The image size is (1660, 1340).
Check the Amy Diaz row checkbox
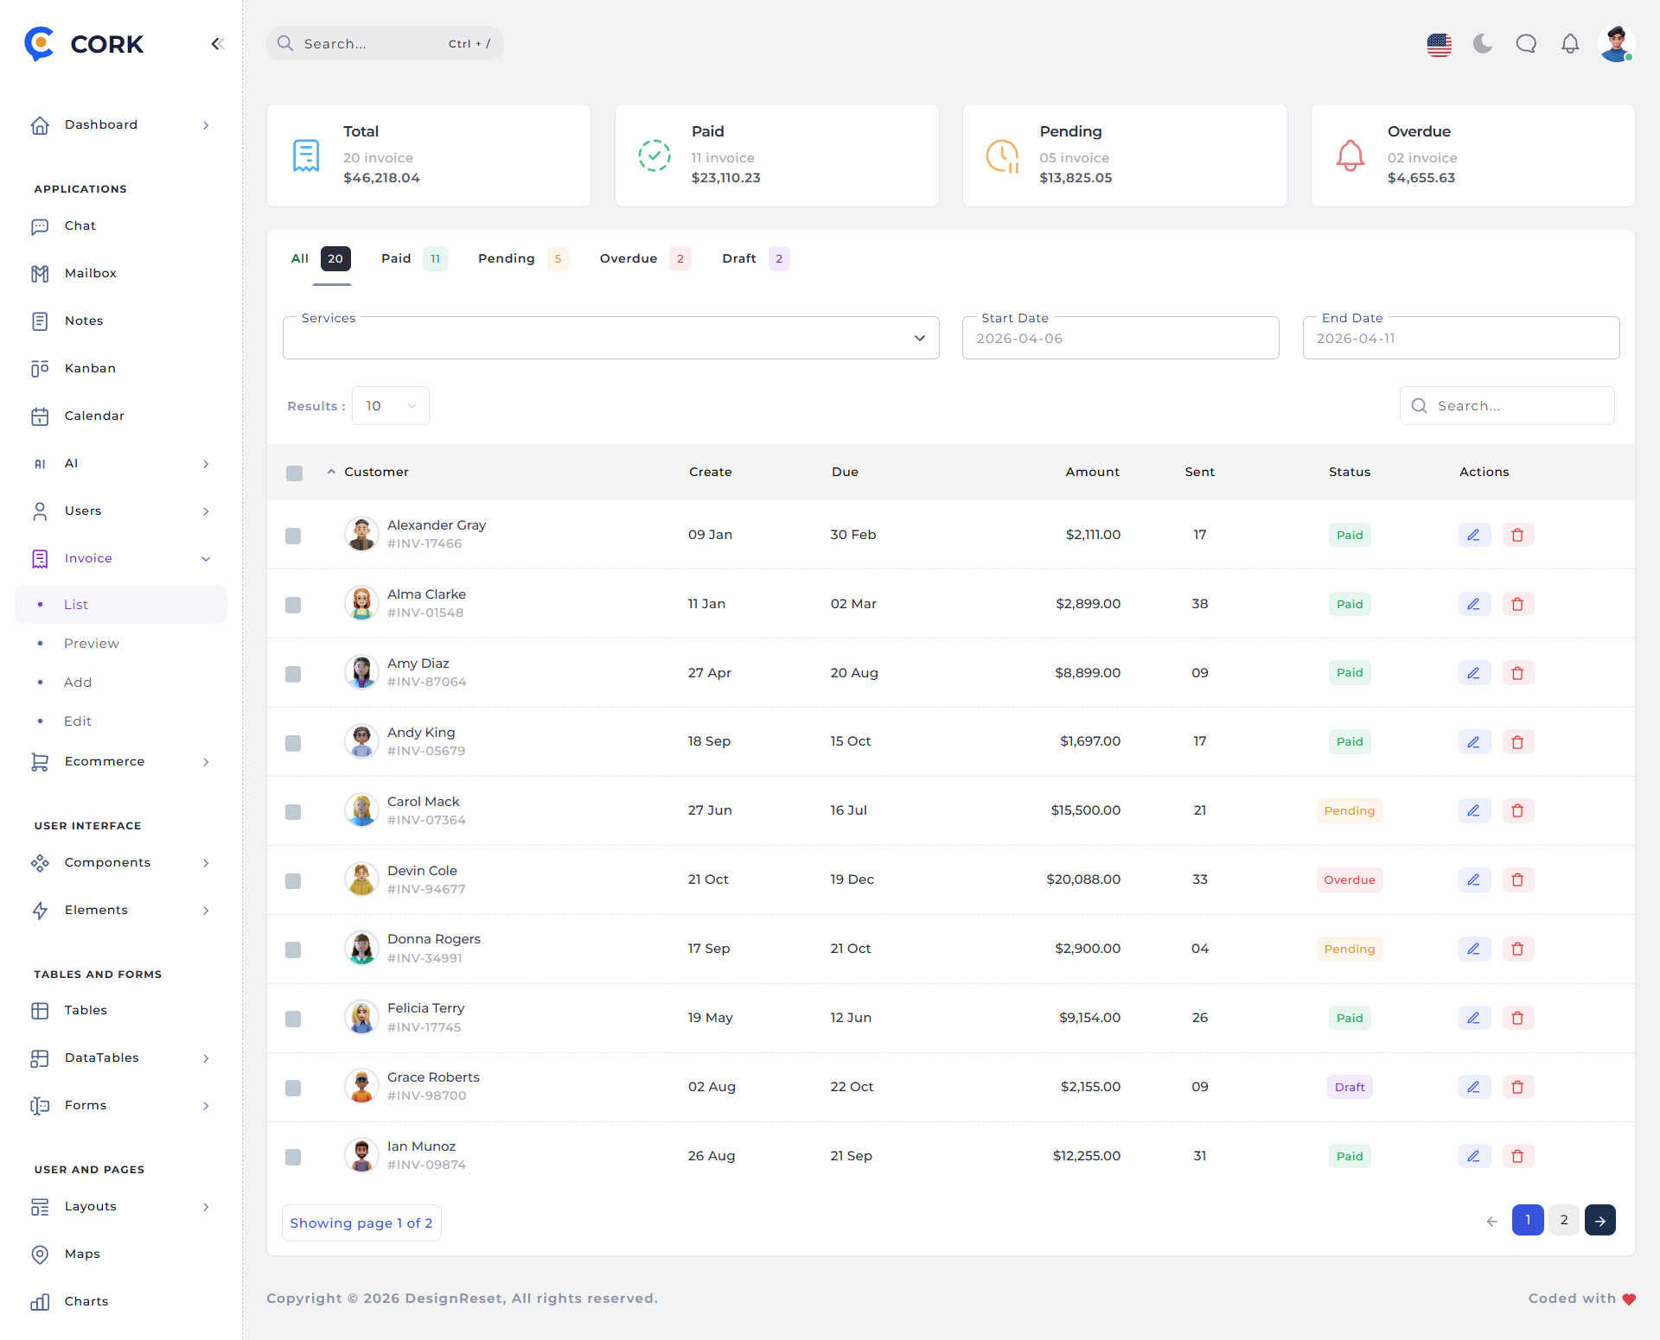[293, 674]
